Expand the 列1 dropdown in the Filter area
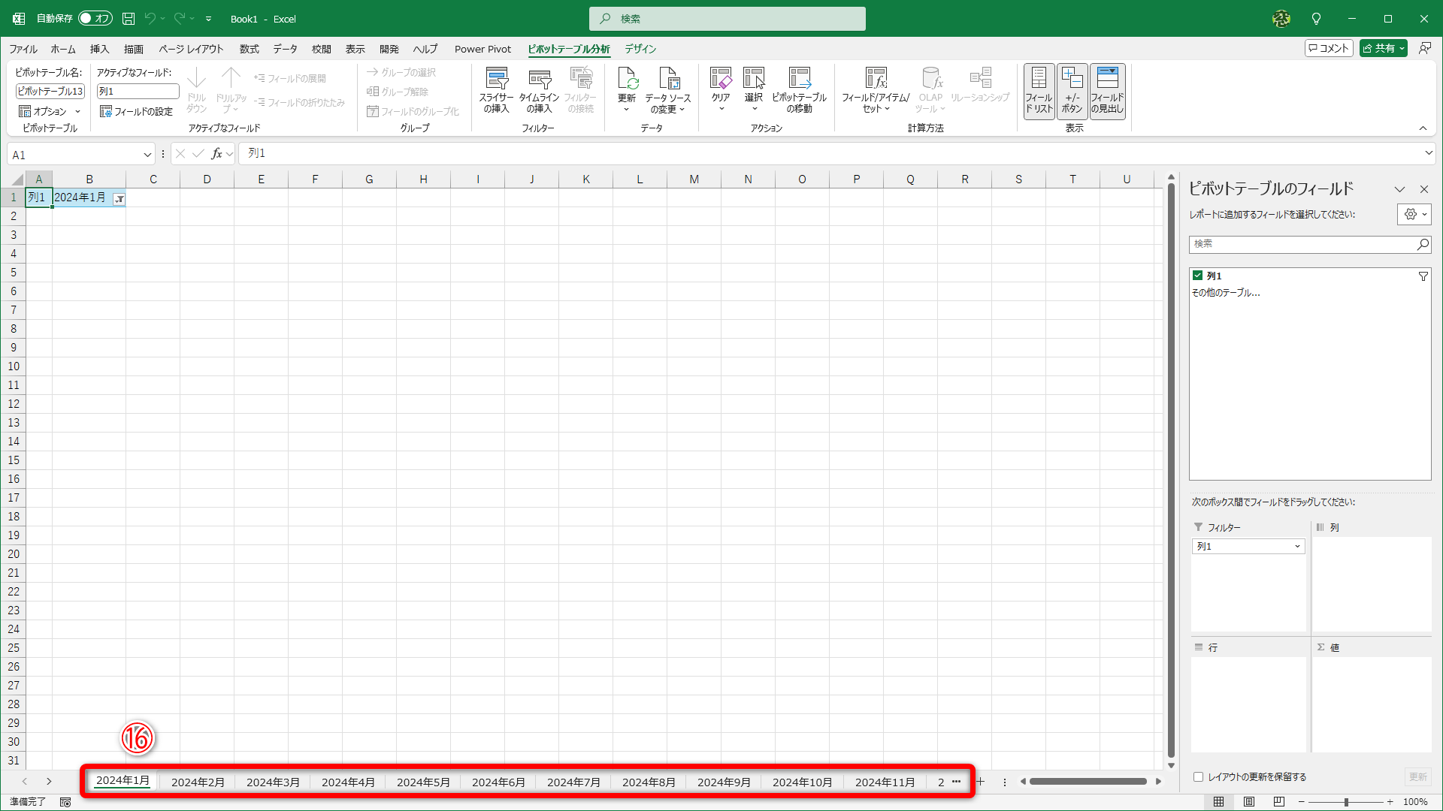The height and width of the screenshot is (811, 1443). (x=1297, y=547)
